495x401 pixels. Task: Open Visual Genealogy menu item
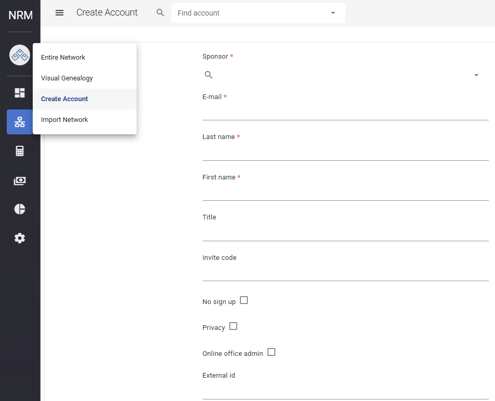pyautogui.click(x=67, y=78)
